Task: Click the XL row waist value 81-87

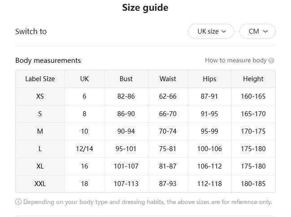Action: (x=168, y=166)
